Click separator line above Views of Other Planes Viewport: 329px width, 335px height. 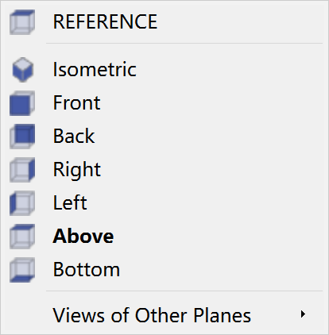pyautogui.click(x=184, y=291)
